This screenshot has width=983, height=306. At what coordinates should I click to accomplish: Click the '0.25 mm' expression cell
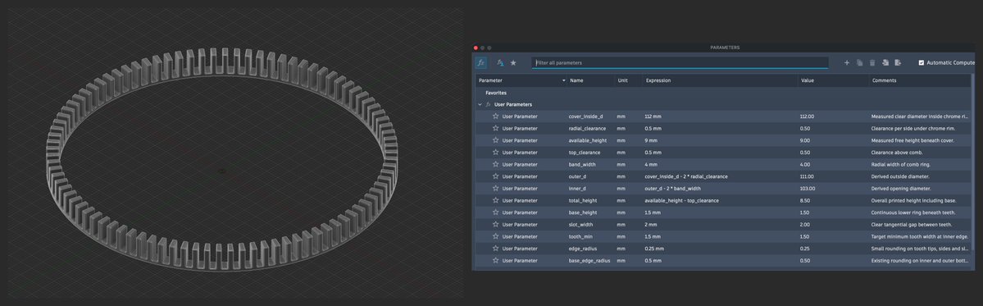click(x=654, y=249)
